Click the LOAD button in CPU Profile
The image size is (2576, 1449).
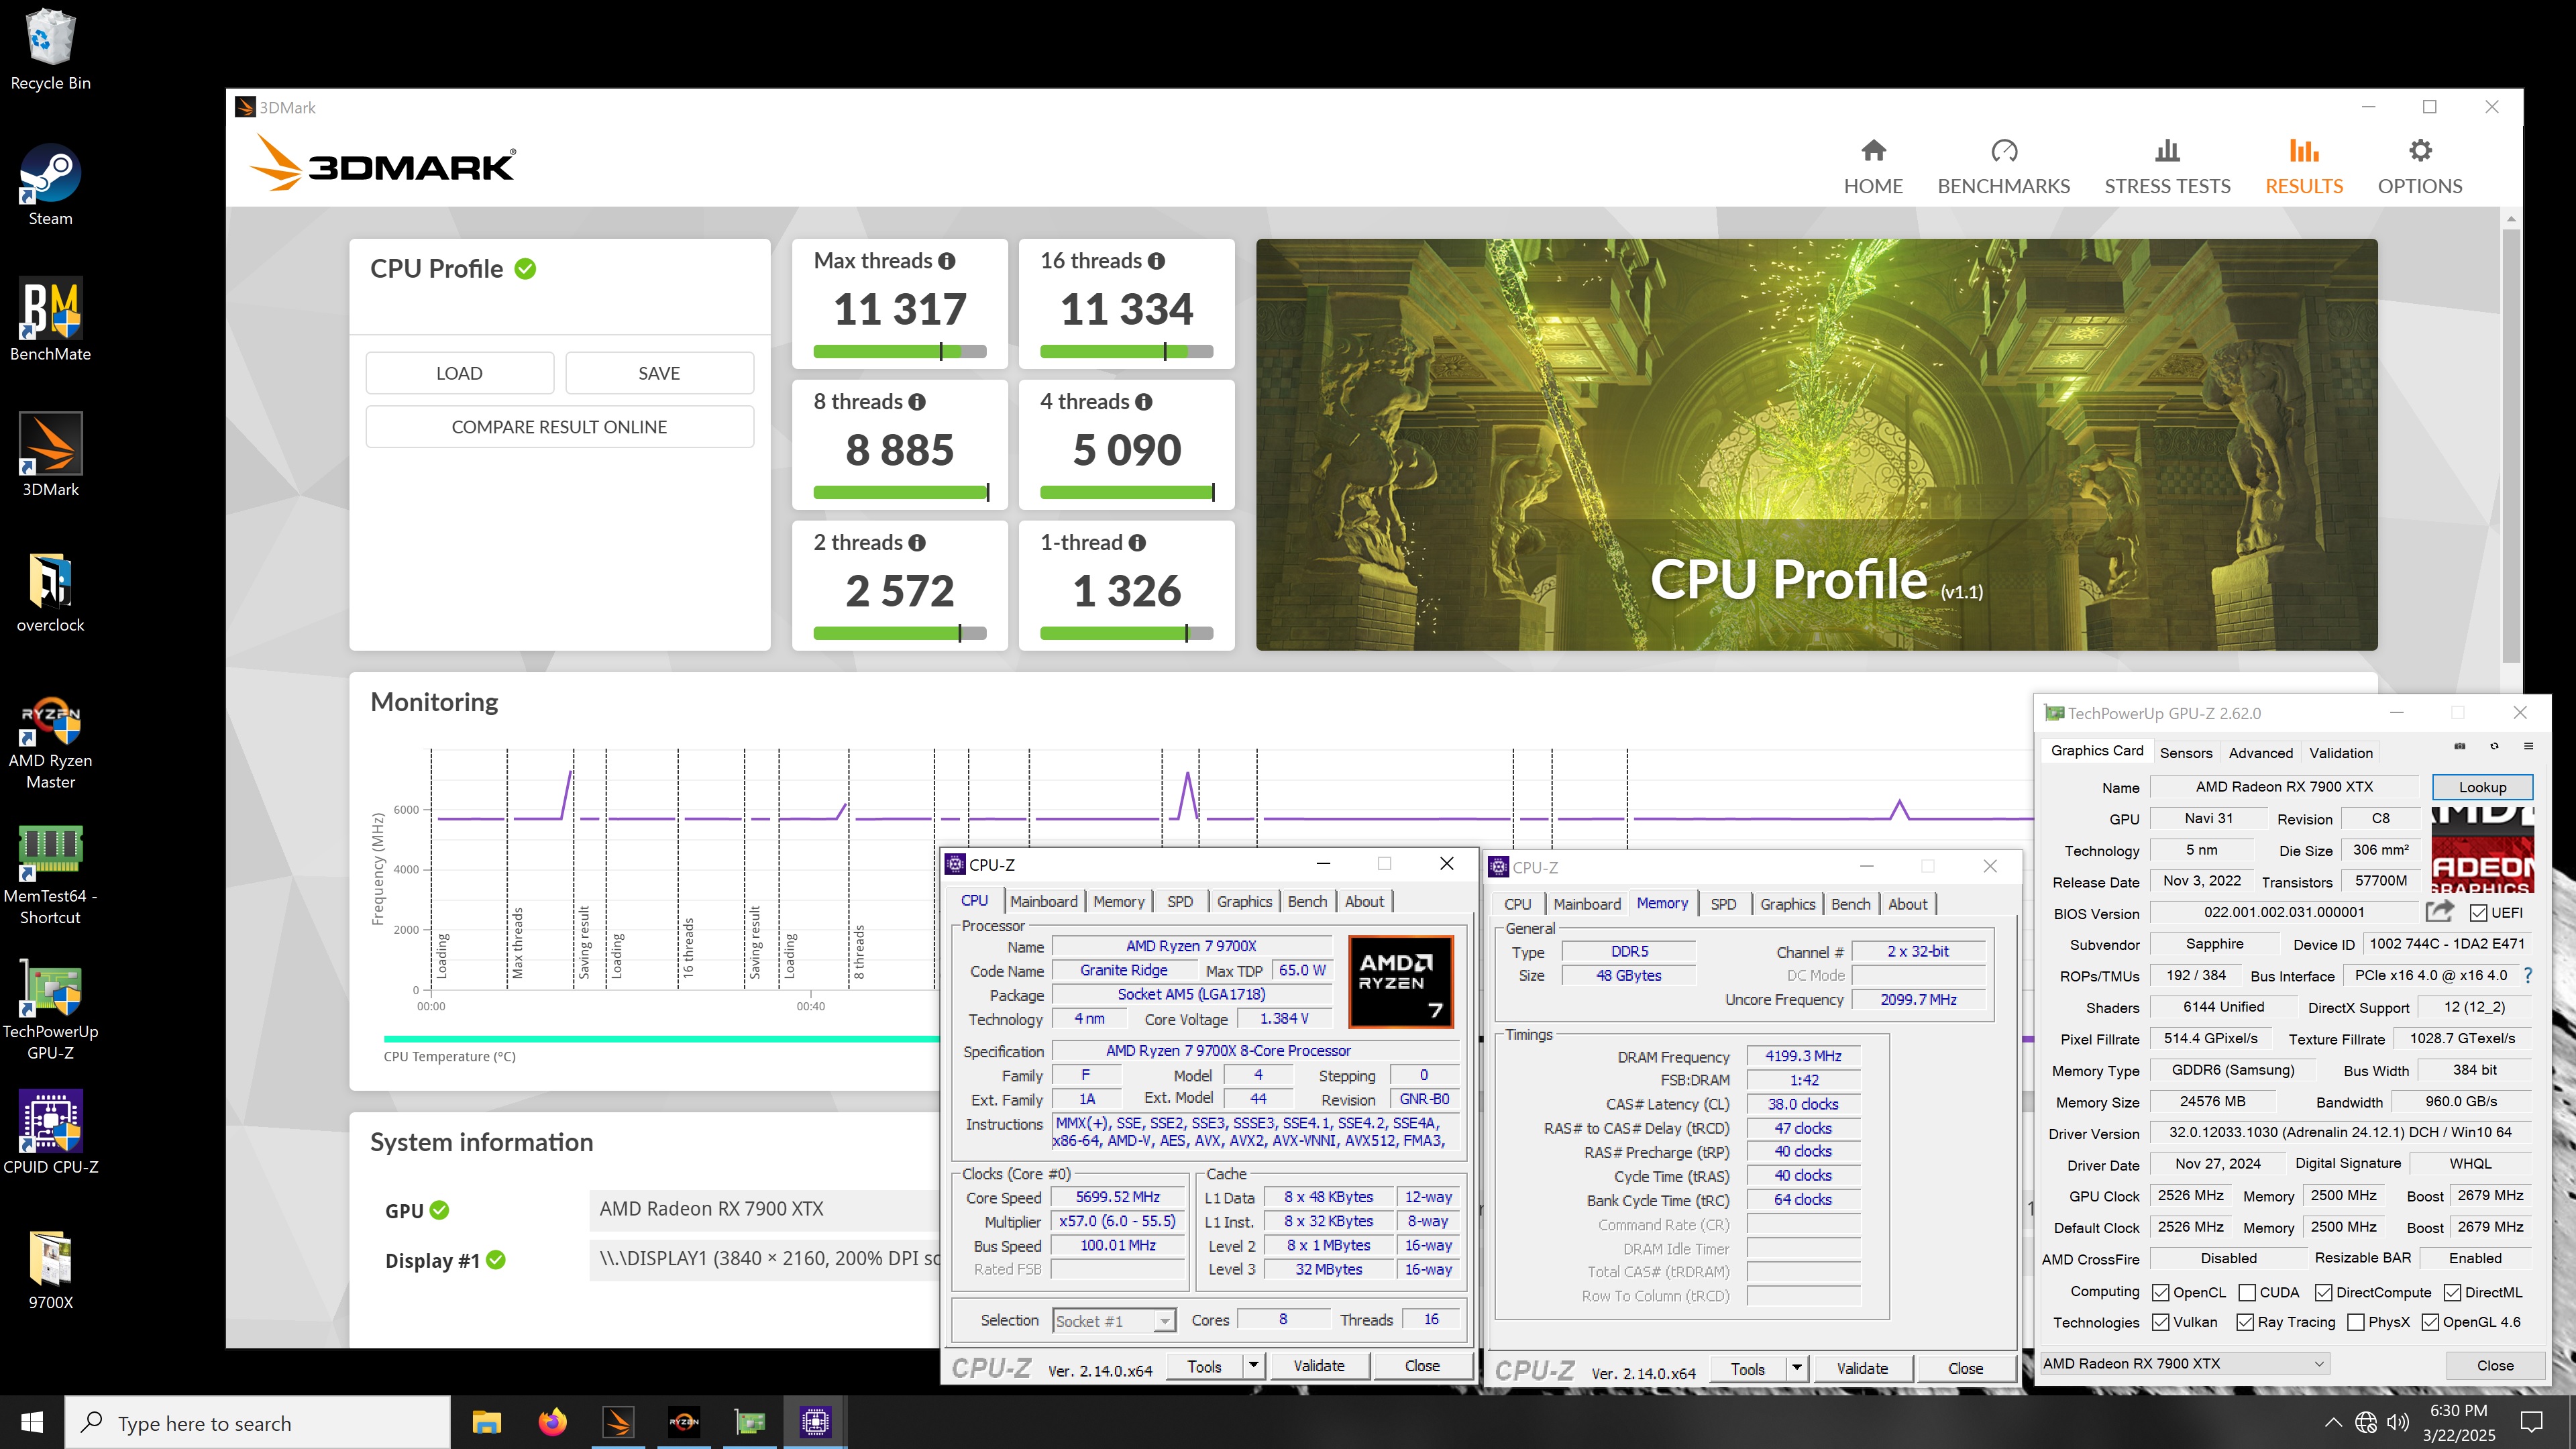point(459,373)
